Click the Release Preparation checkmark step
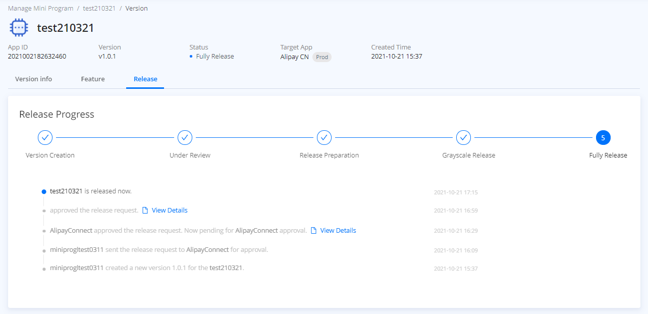 pos(324,137)
